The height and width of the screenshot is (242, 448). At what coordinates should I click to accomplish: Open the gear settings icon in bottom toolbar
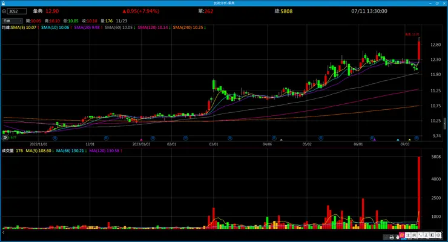(438, 235)
